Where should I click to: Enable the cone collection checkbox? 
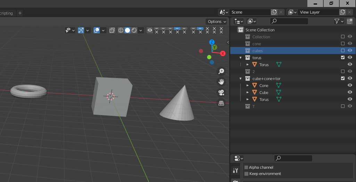point(343,43)
